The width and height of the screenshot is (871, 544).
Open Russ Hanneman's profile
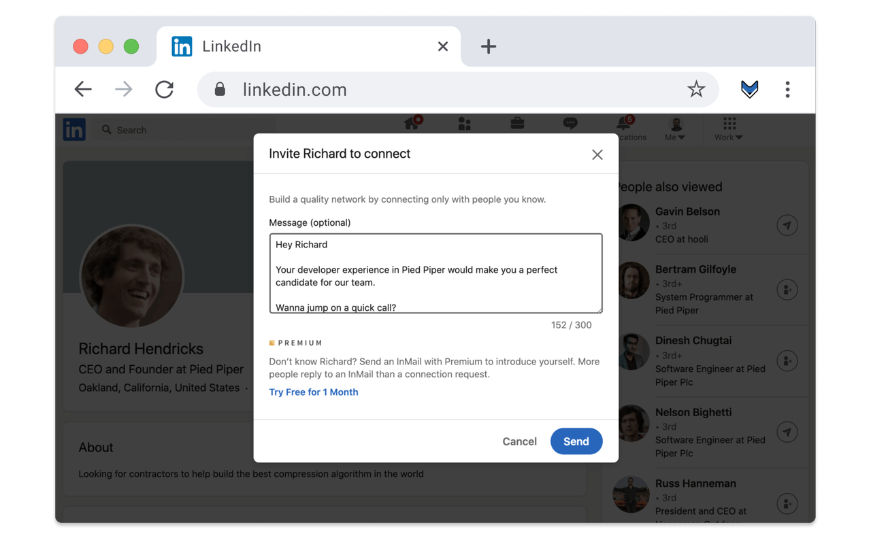pyautogui.click(x=695, y=483)
